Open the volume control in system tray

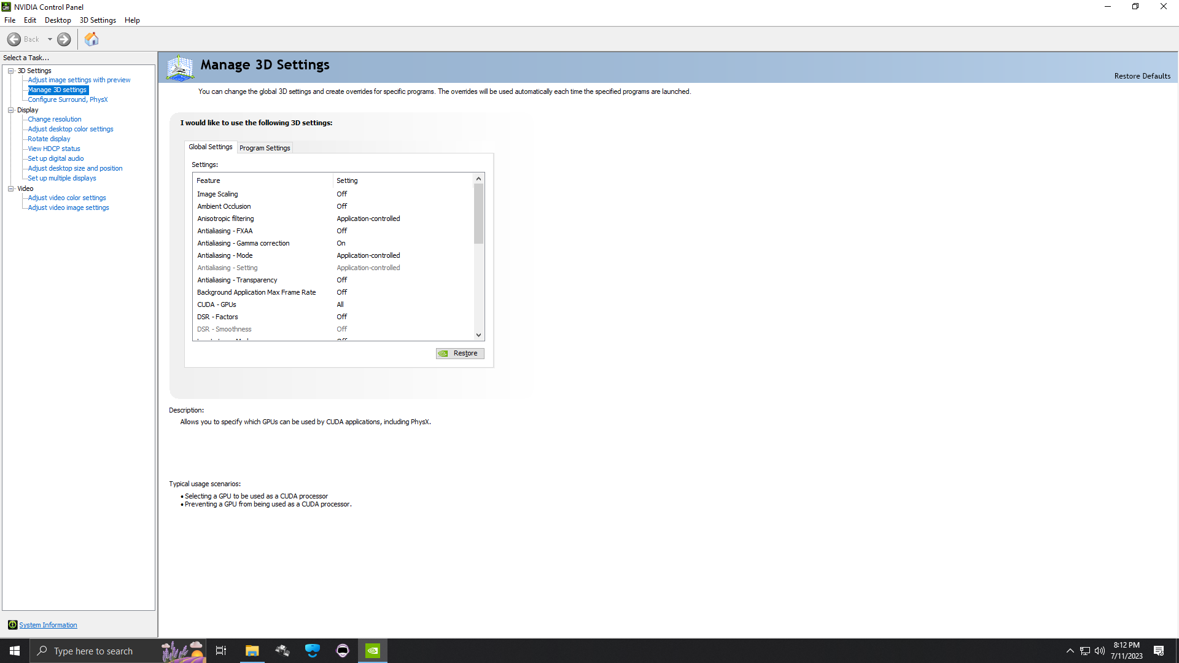pos(1100,651)
